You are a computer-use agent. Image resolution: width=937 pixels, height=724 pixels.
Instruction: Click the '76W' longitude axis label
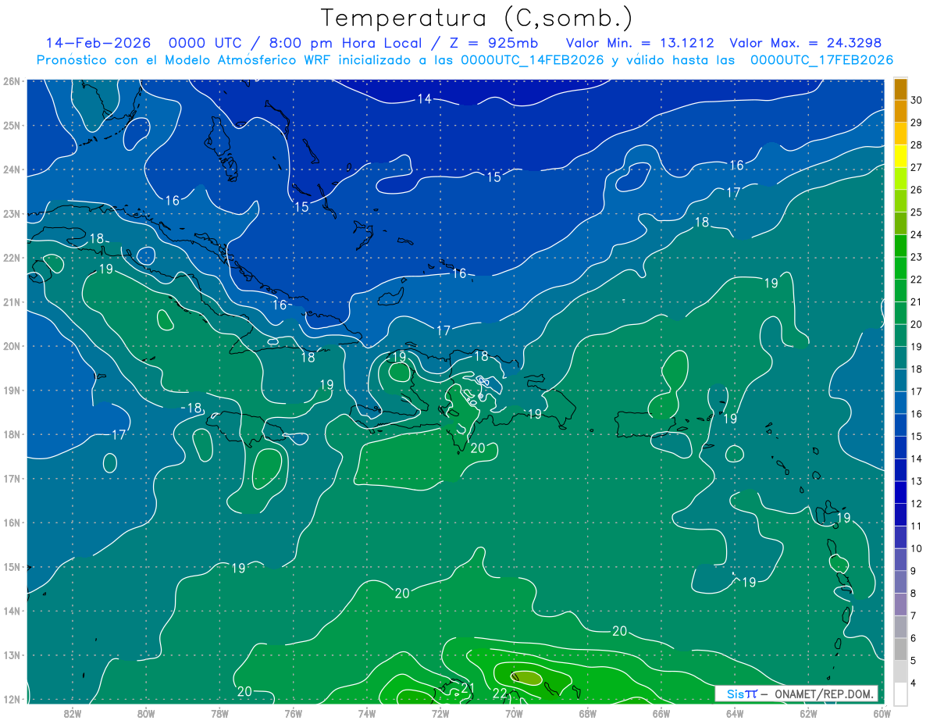(293, 713)
